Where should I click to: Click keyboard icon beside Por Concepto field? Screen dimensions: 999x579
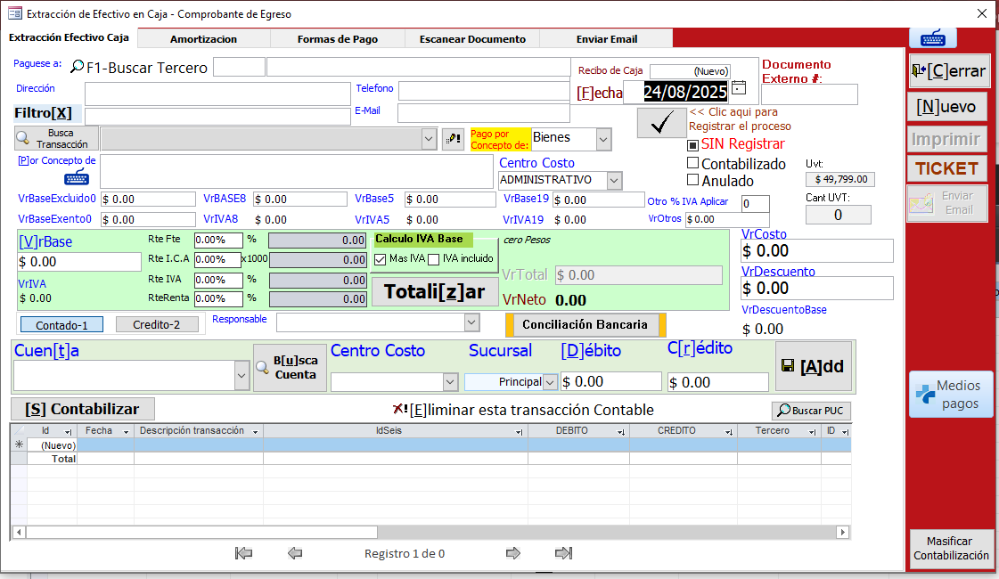click(76, 177)
